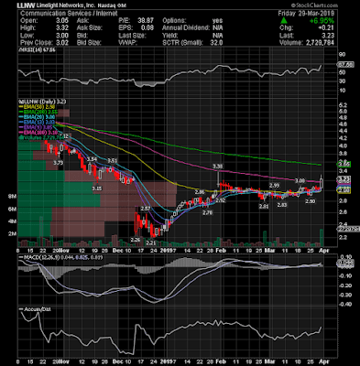Click the tall green volume bar near Apr
Image resolution: width=360 pixels, height=366 pixels.
[322, 238]
